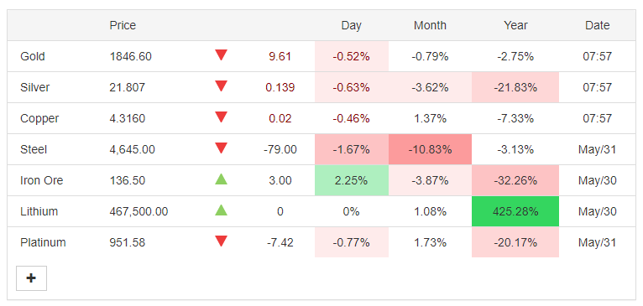The width and height of the screenshot is (643, 306).
Task: Click the red -10.83% Steel month cell
Action: tap(430, 149)
